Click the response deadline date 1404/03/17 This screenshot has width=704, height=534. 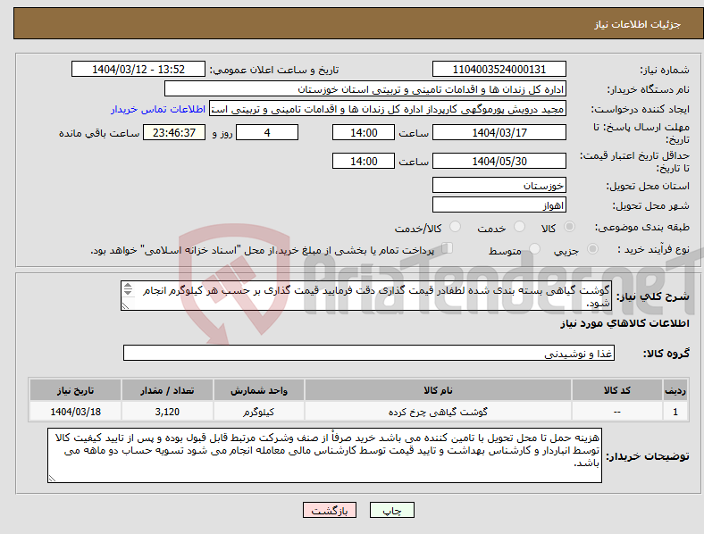click(x=499, y=132)
